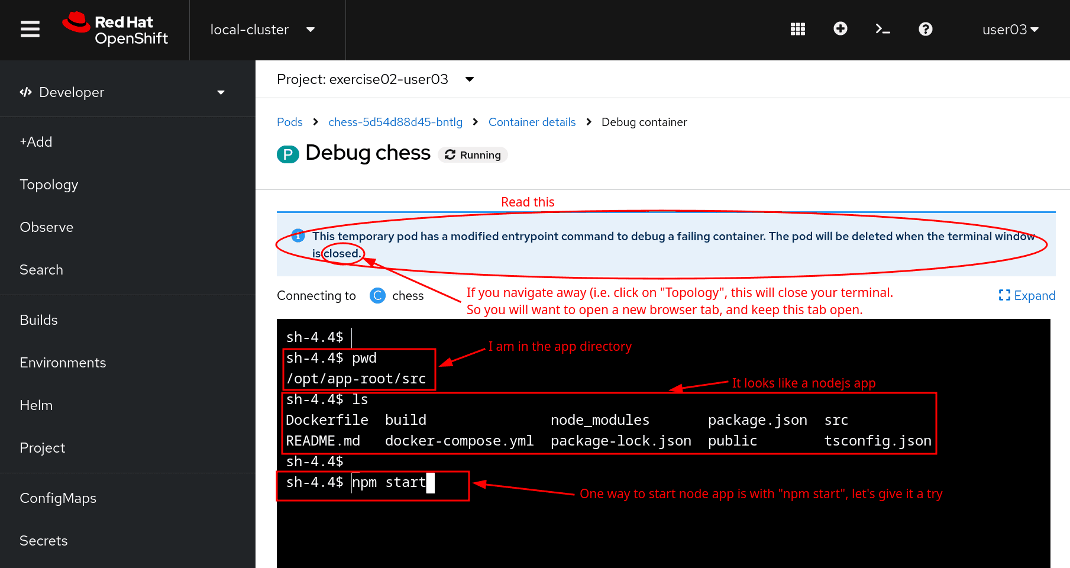The height and width of the screenshot is (568, 1070).
Task: Click the Running status sync icon
Action: click(x=450, y=154)
